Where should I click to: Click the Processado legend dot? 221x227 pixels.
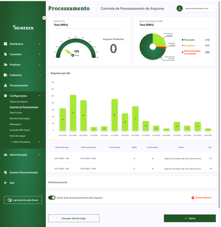182,40
